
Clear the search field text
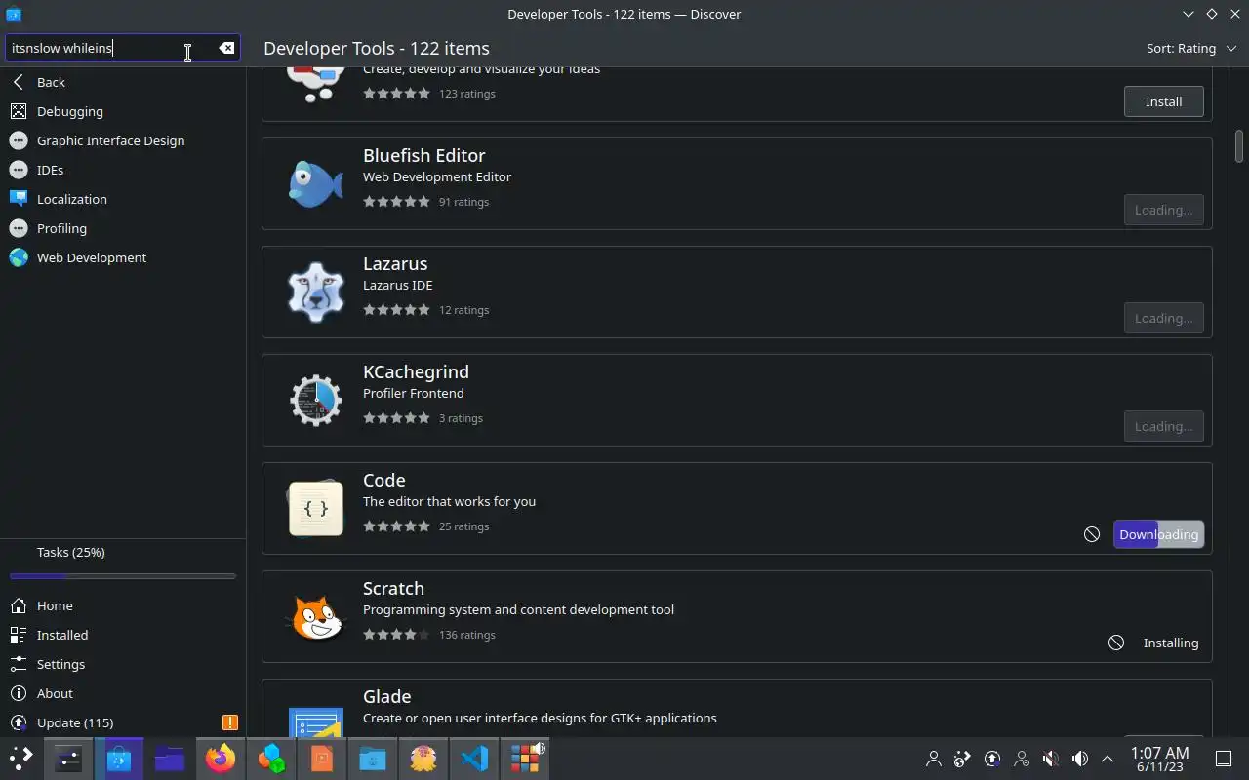[226, 48]
